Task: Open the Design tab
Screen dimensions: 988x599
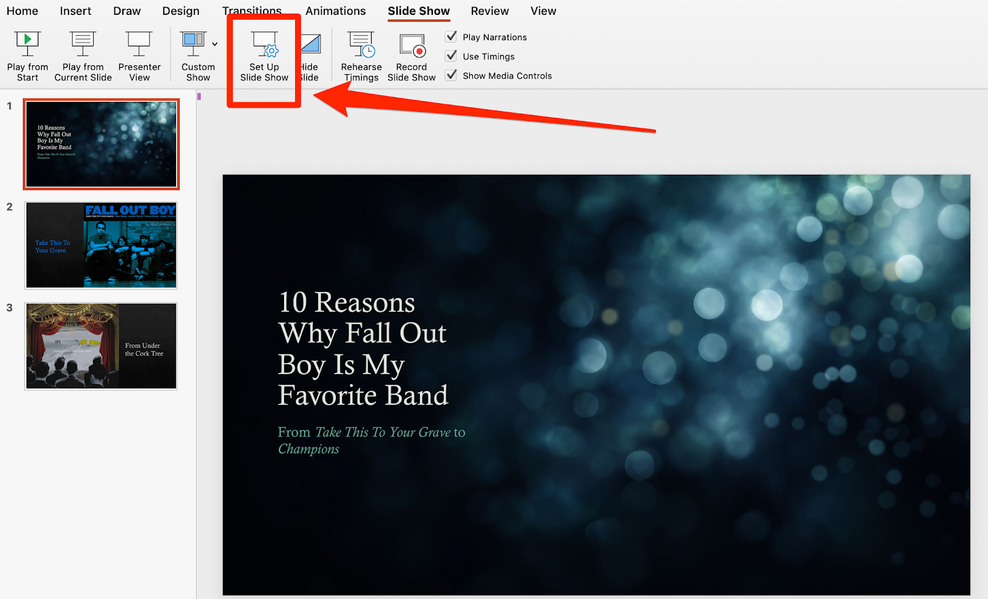Action: click(181, 10)
